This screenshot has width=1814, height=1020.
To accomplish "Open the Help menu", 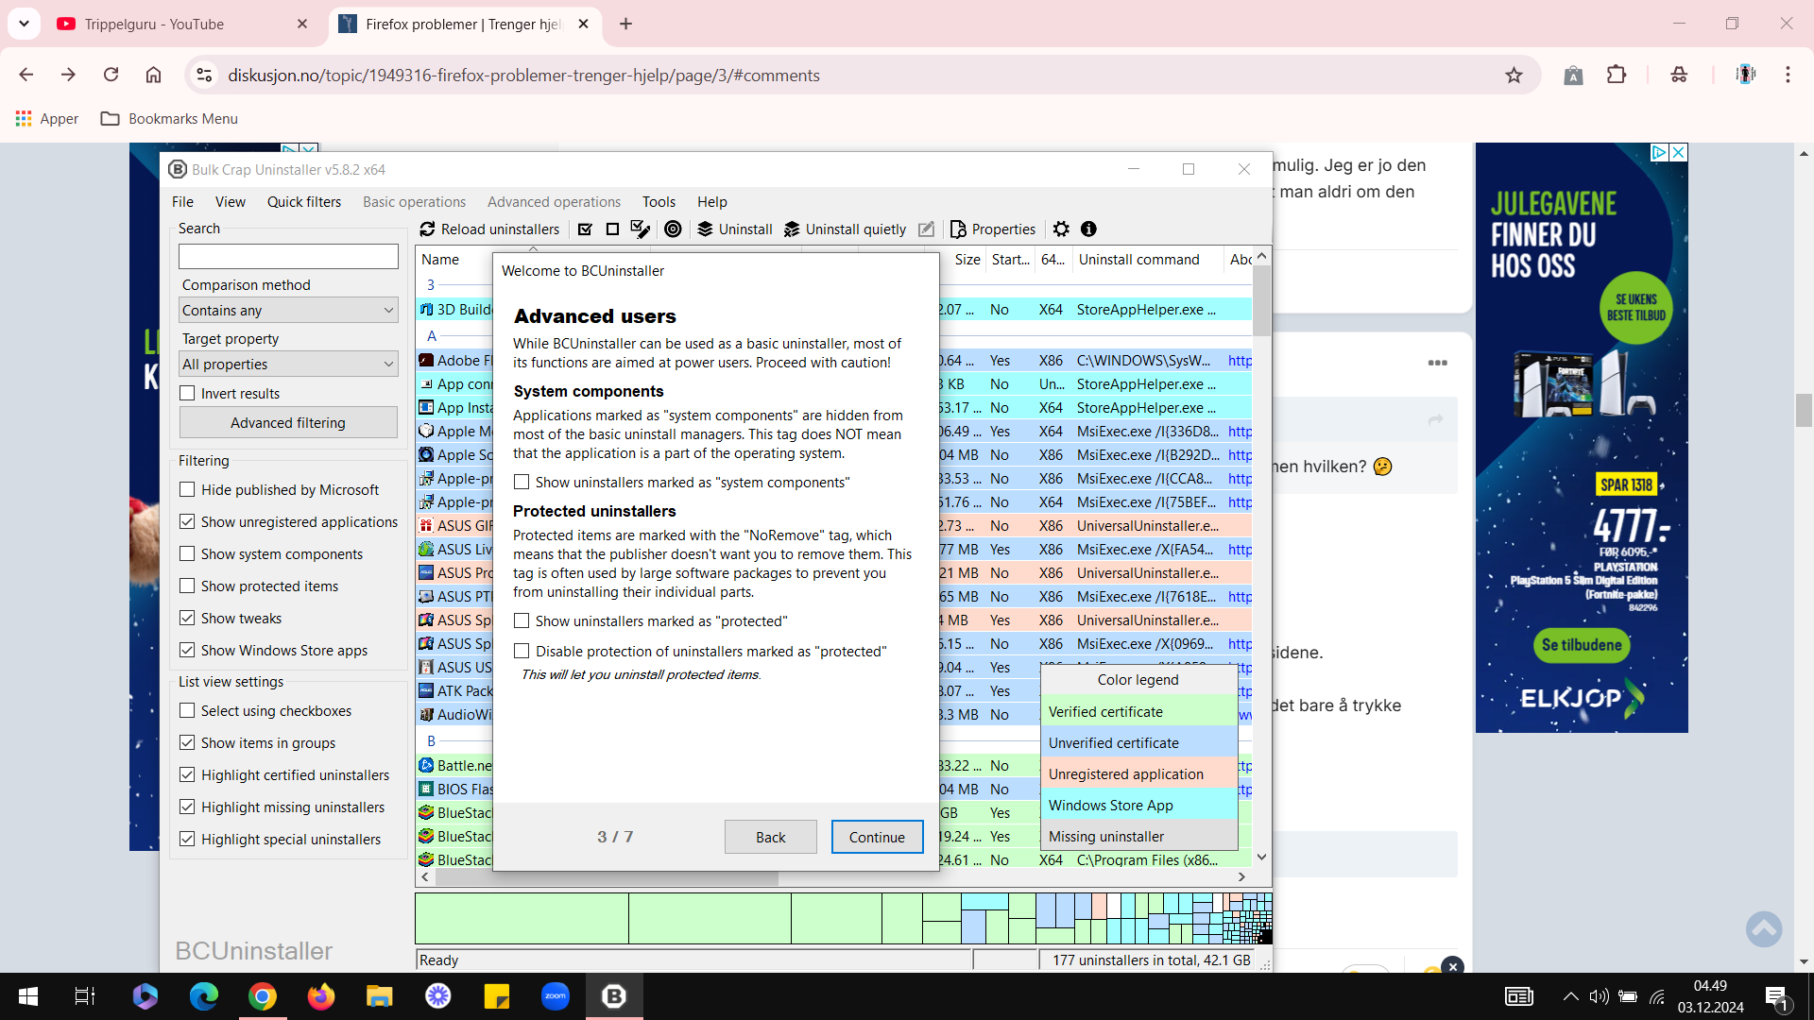I will pyautogui.click(x=712, y=201).
